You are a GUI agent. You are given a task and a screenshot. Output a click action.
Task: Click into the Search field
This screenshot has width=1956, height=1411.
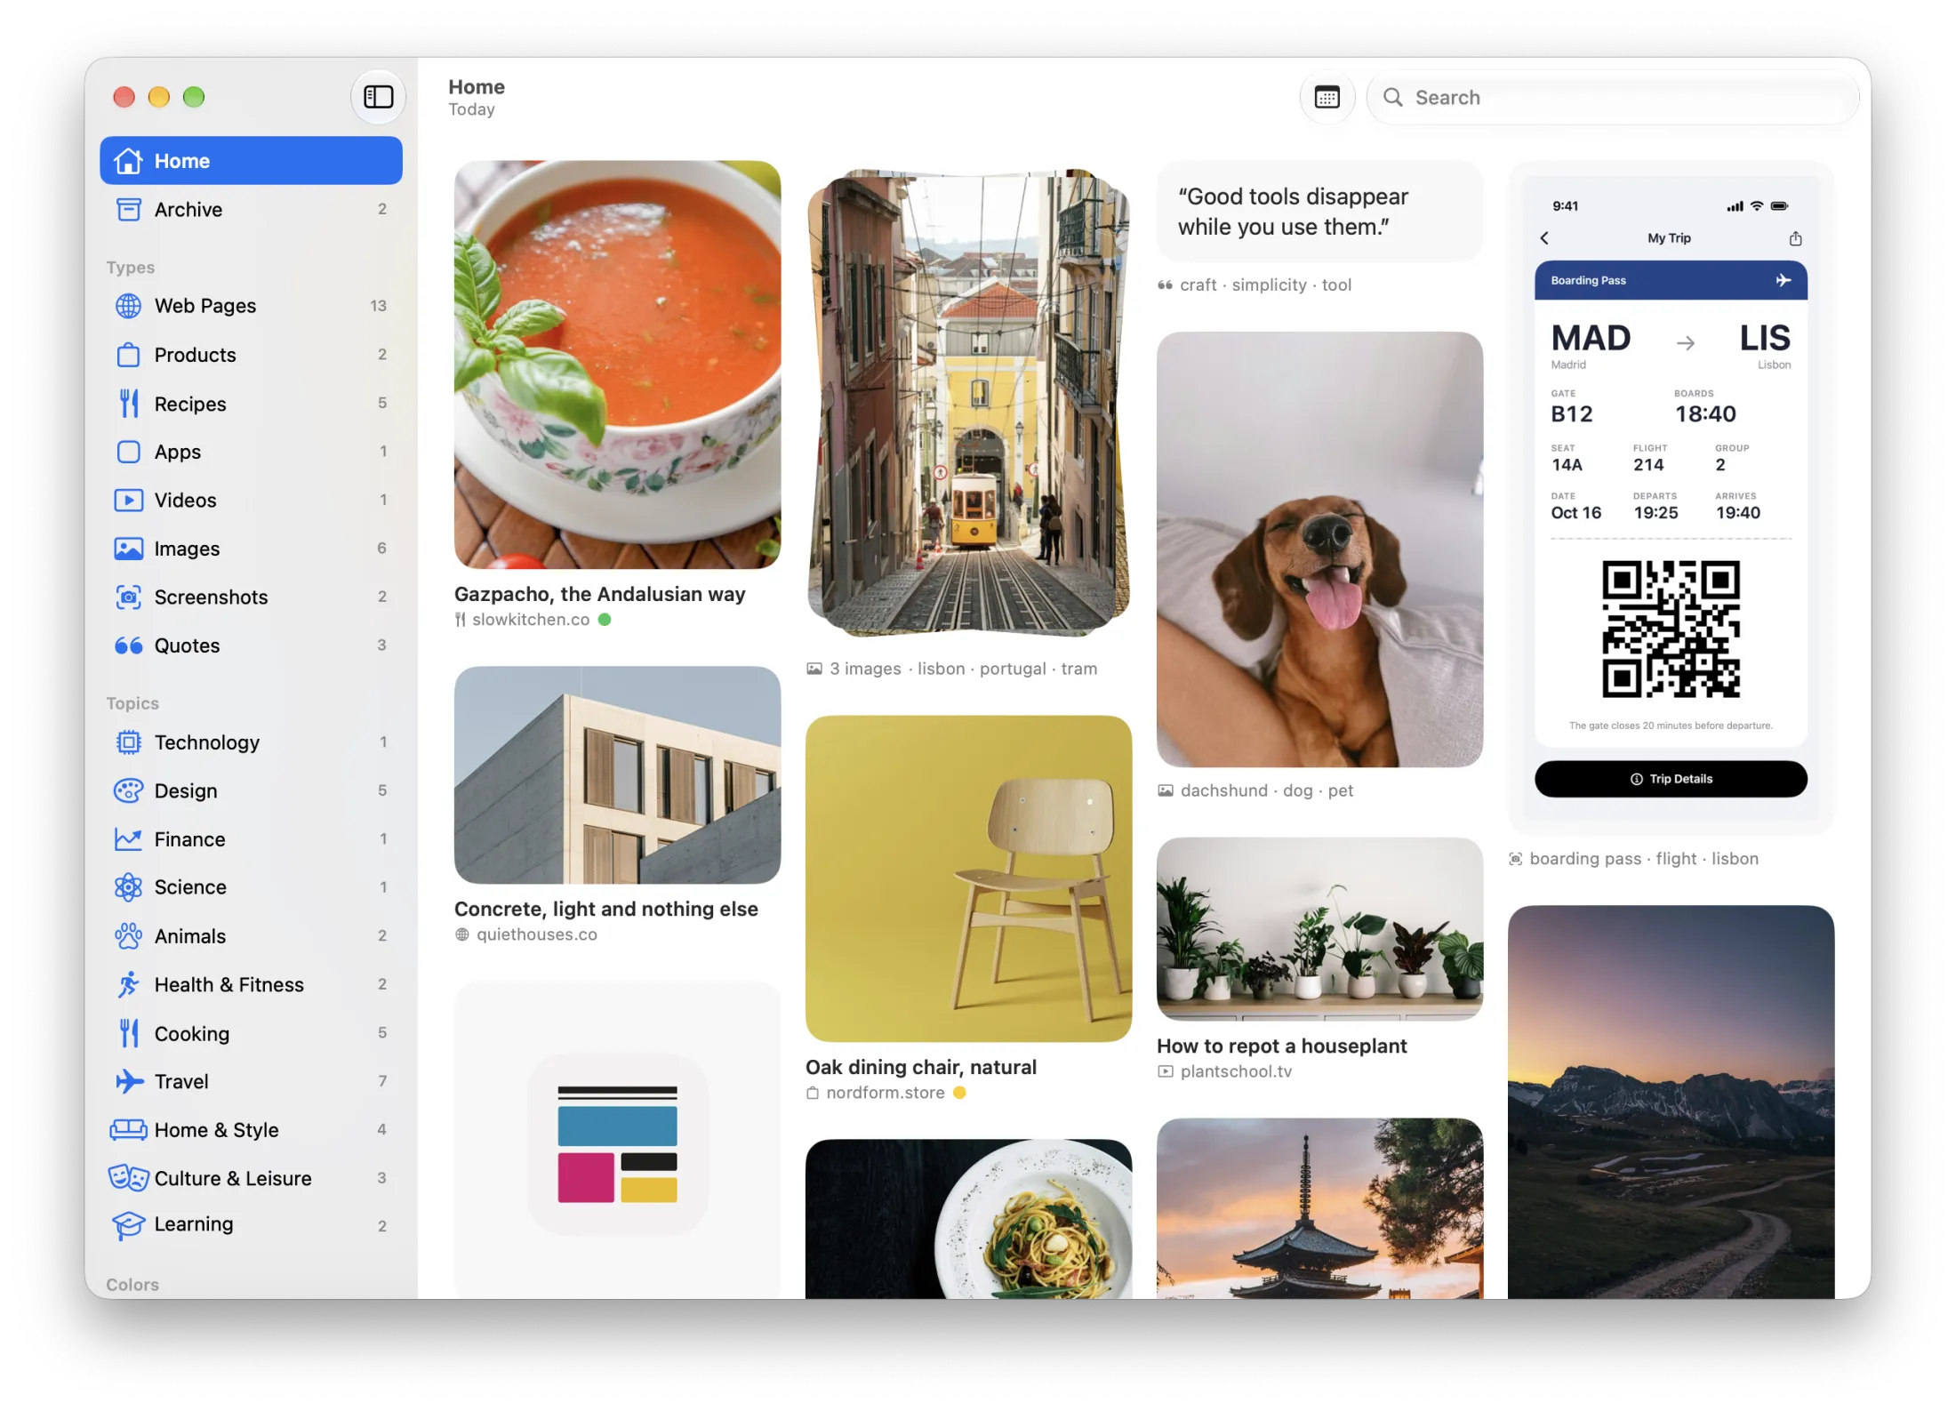tap(1612, 97)
